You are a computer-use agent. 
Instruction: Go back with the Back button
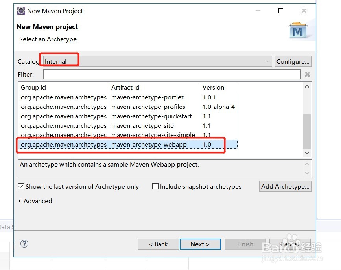click(158, 244)
